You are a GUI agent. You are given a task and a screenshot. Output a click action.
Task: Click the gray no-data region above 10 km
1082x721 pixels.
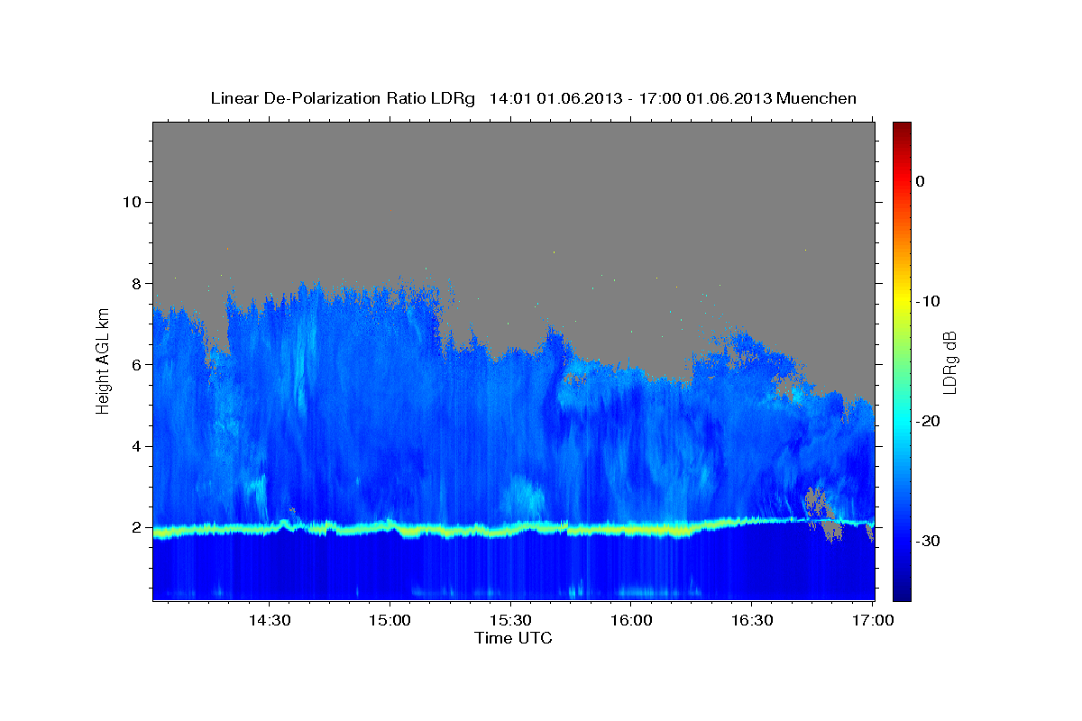click(x=514, y=160)
